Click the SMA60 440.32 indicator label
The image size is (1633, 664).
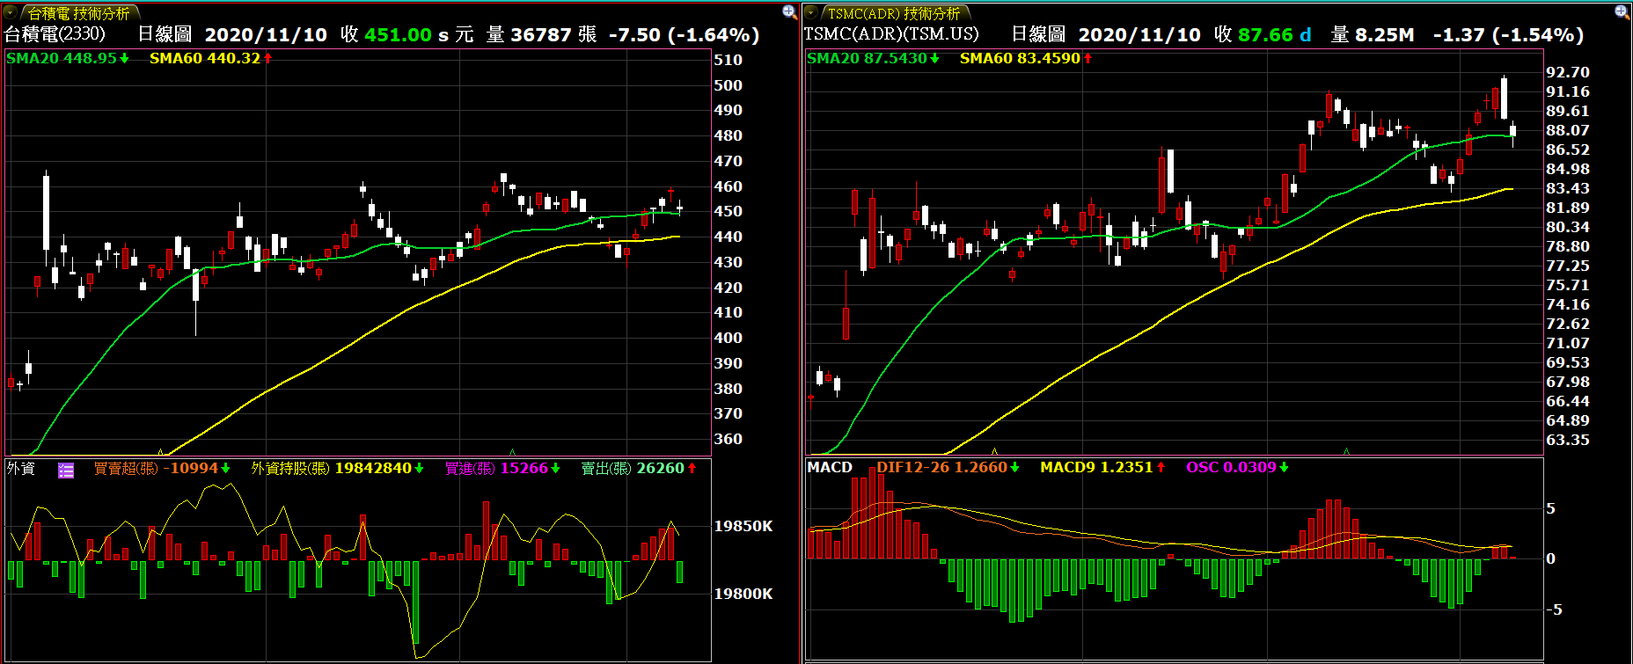pos(211,58)
